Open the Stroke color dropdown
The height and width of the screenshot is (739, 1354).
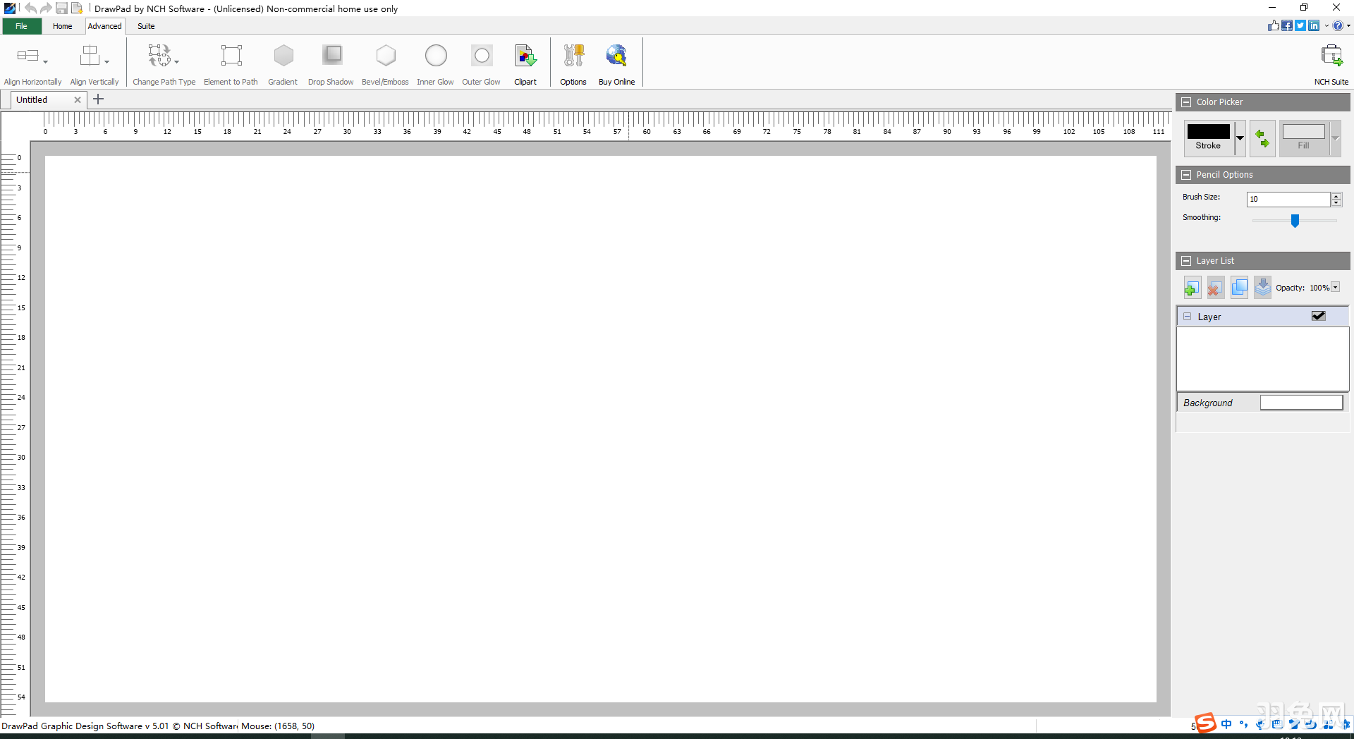point(1240,138)
